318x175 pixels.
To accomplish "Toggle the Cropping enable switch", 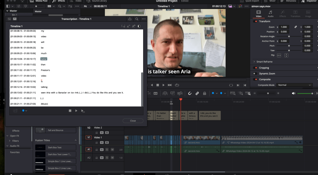I will click(x=255, y=68).
